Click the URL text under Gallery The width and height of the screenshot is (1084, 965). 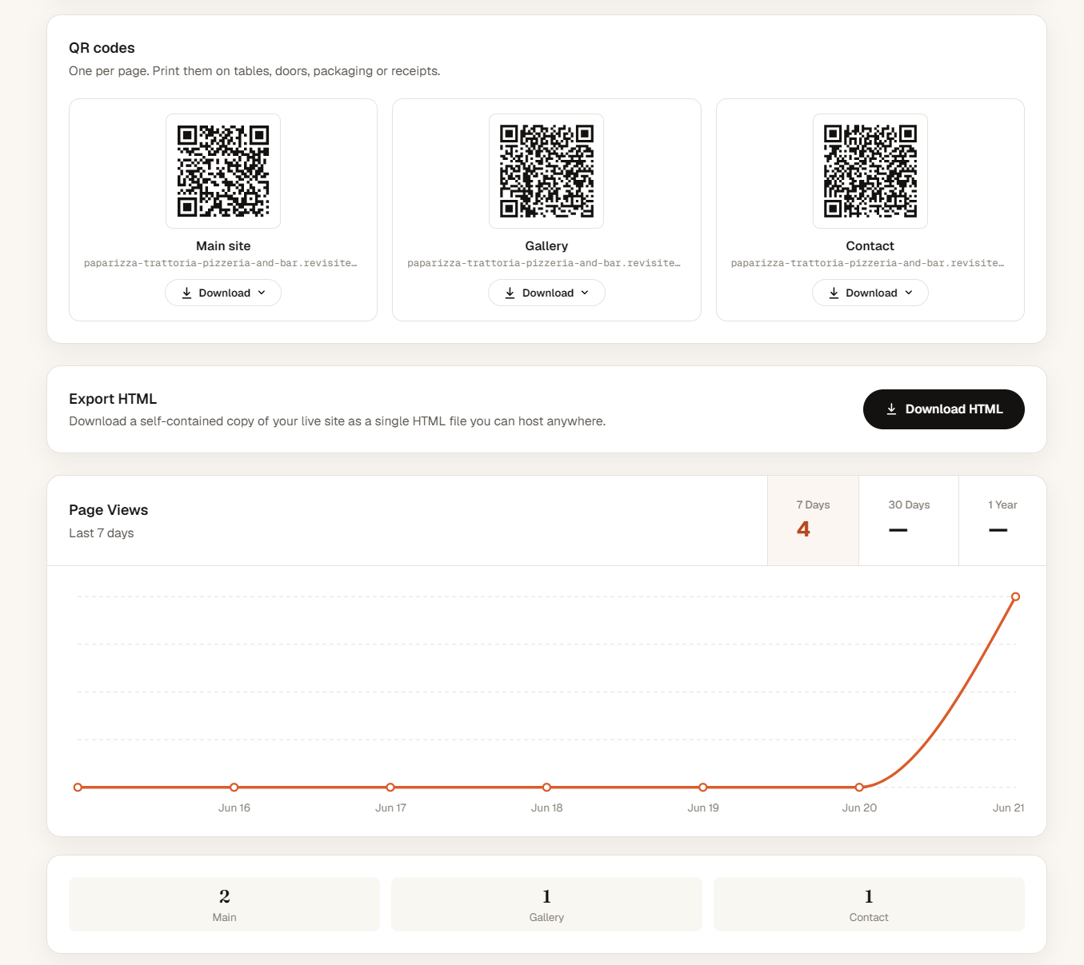point(544,263)
